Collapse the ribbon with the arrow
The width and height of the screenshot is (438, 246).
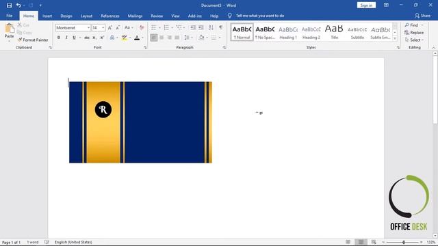coord(433,48)
